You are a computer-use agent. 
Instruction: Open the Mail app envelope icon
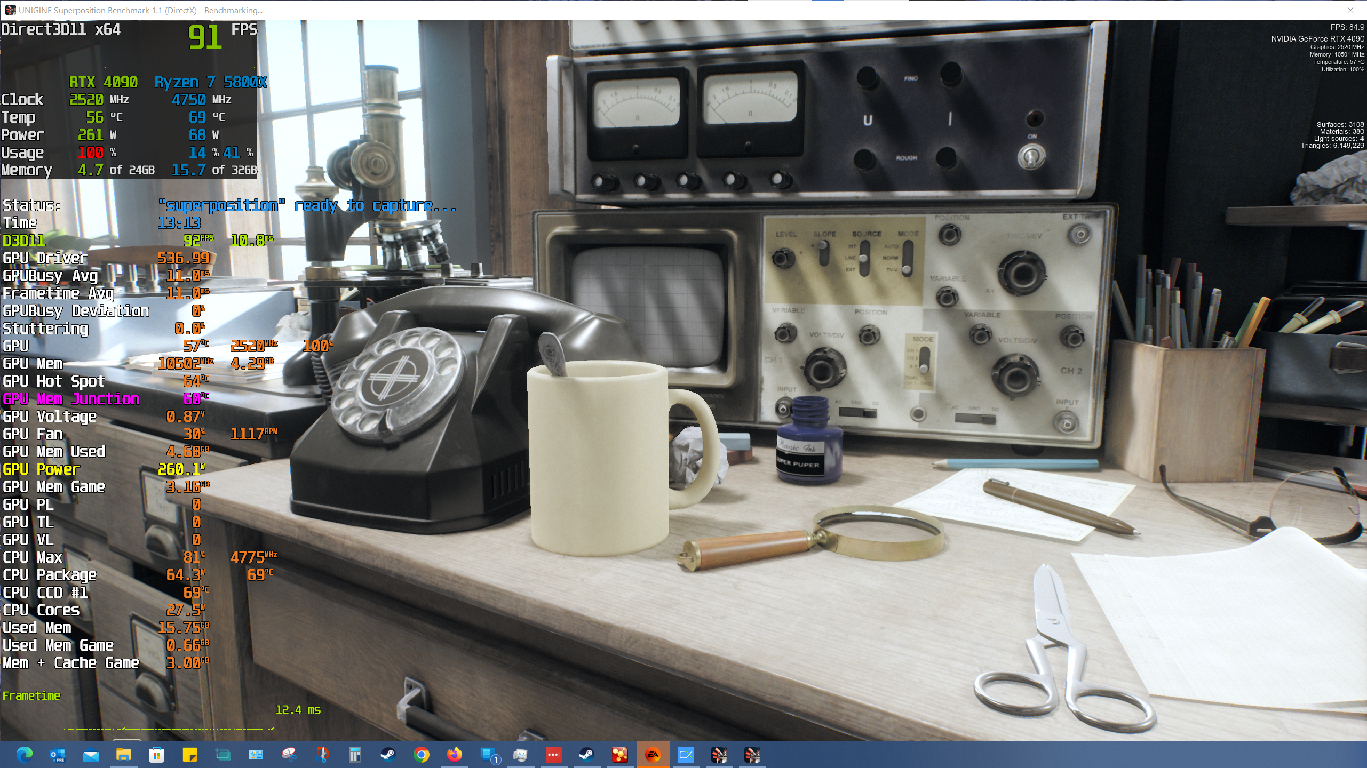(90, 755)
